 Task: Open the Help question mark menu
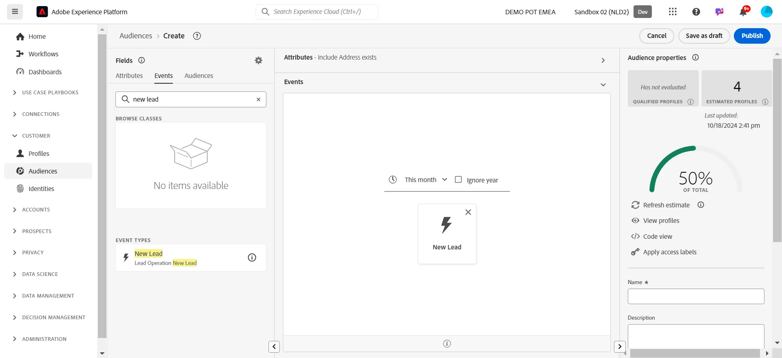pos(696,12)
